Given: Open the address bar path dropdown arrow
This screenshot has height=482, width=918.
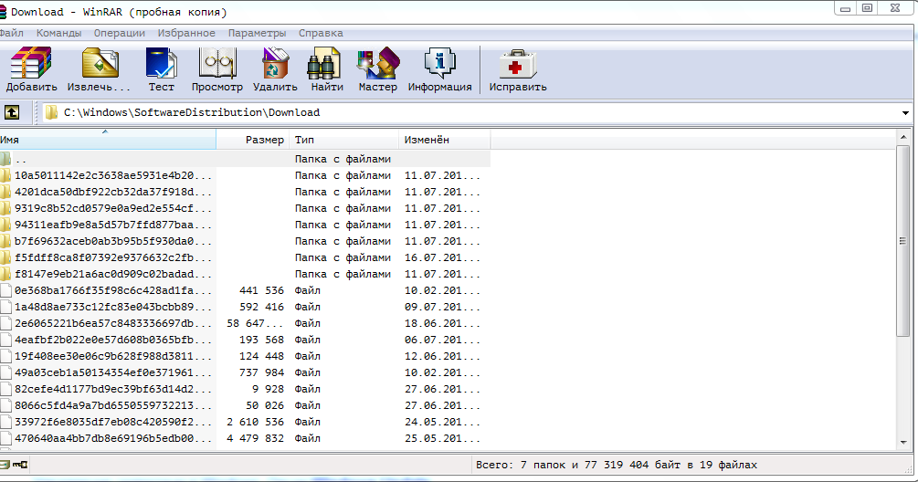Looking at the screenshot, I should [x=905, y=113].
